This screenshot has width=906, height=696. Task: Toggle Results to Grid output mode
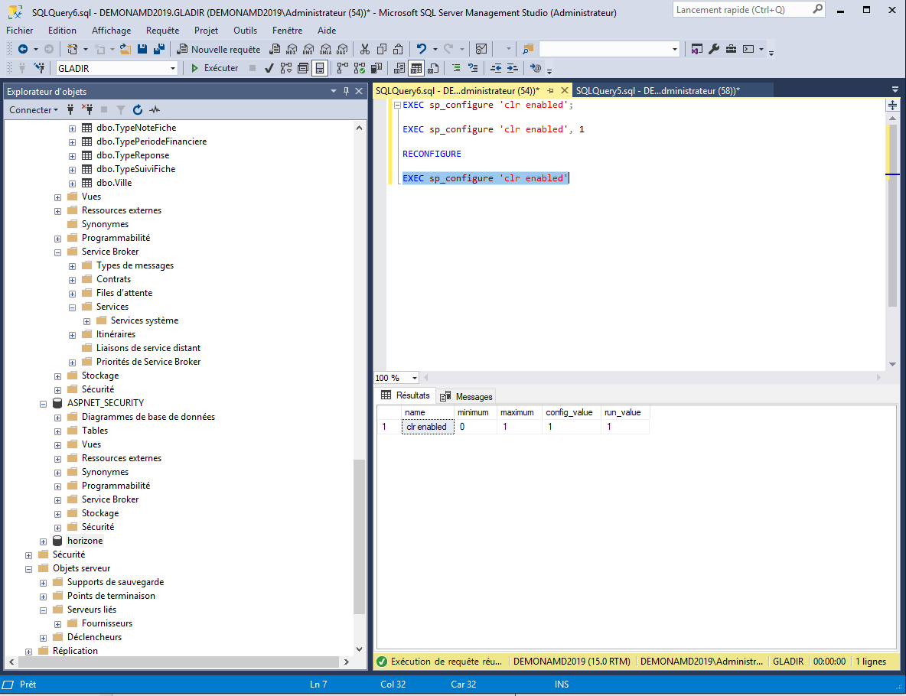point(416,68)
